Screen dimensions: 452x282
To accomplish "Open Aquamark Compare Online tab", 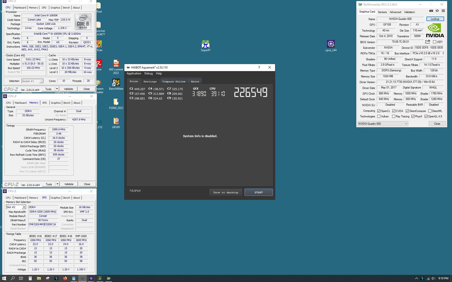I will pyautogui.click(x=174, y=81).
